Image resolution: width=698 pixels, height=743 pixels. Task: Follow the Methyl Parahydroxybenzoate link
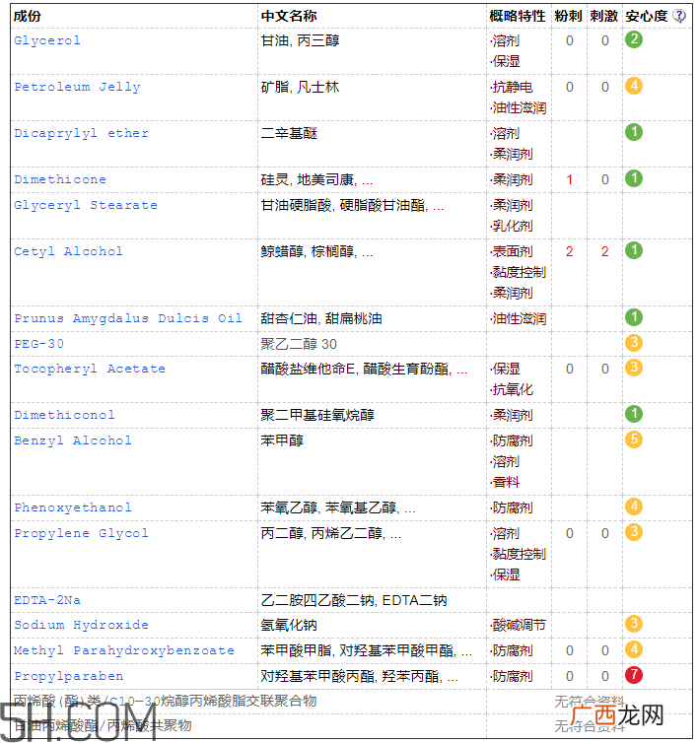tap(124, 650)
